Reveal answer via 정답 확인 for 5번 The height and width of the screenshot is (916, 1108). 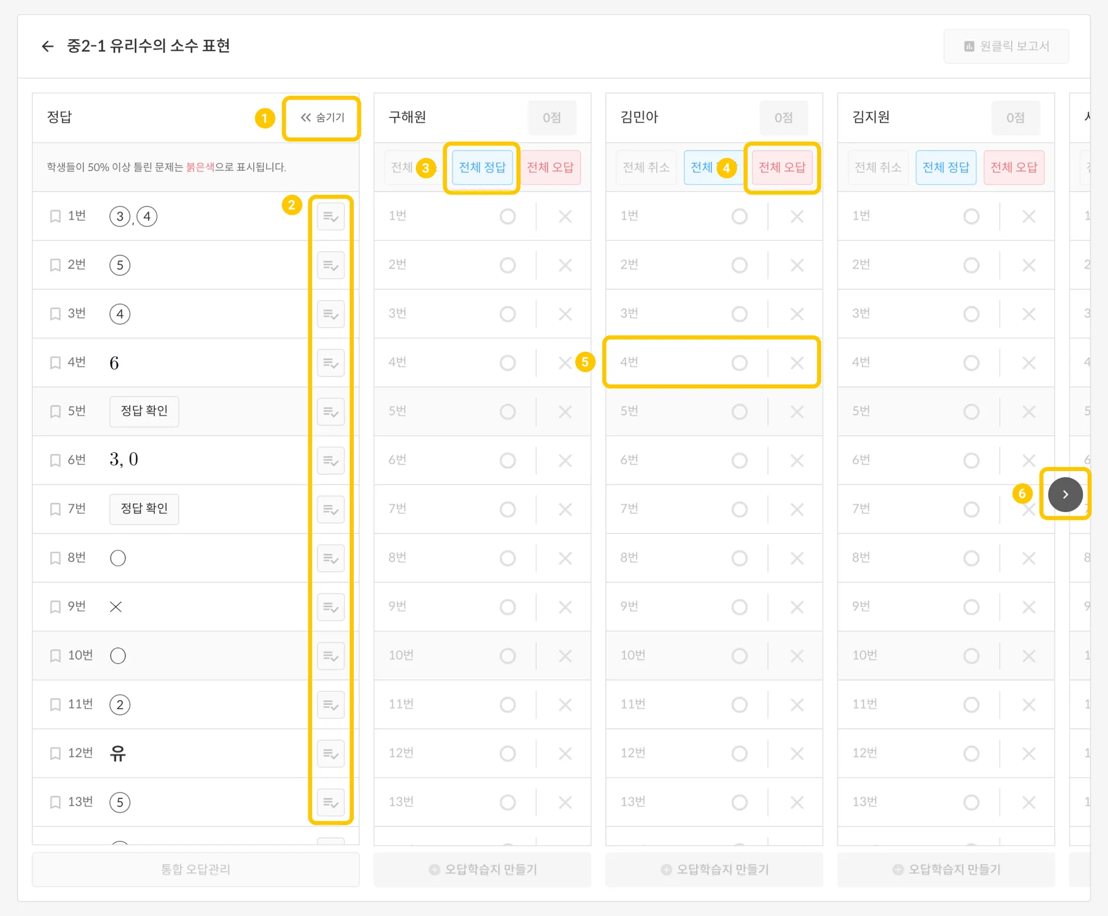(x=144, y=411)
